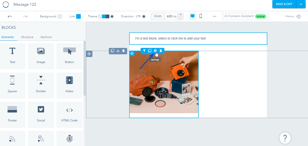Image resolution: width=308 pixels, height=146 pixels.
Task: Click the Message 122 title
Action: click(x=25, y=4)
